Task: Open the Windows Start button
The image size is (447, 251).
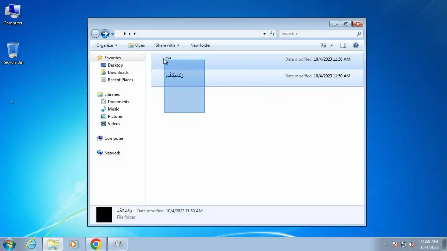Action: click(10, 244)
